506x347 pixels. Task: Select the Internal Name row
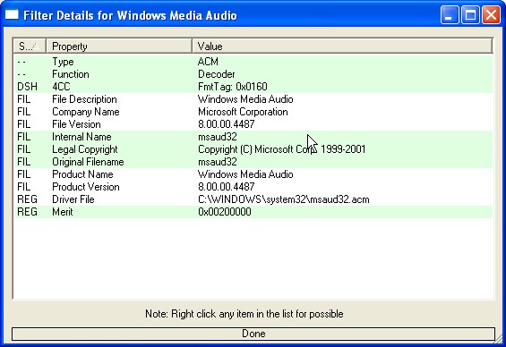coord(253,137)
